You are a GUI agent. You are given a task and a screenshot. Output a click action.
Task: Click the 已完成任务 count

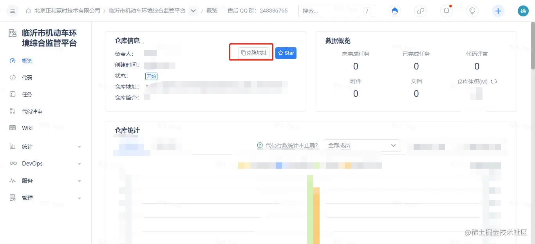pos(416,66)
